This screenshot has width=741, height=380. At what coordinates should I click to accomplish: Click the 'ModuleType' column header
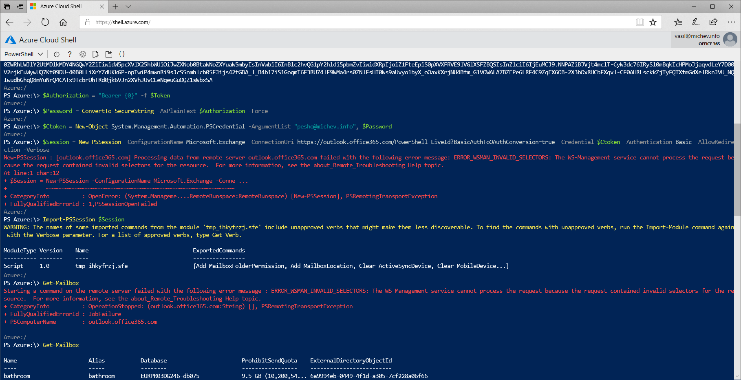(x=20, y=250)
